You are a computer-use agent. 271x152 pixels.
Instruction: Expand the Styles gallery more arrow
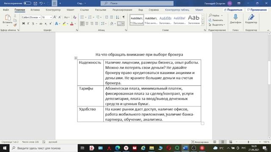(203, 24)
